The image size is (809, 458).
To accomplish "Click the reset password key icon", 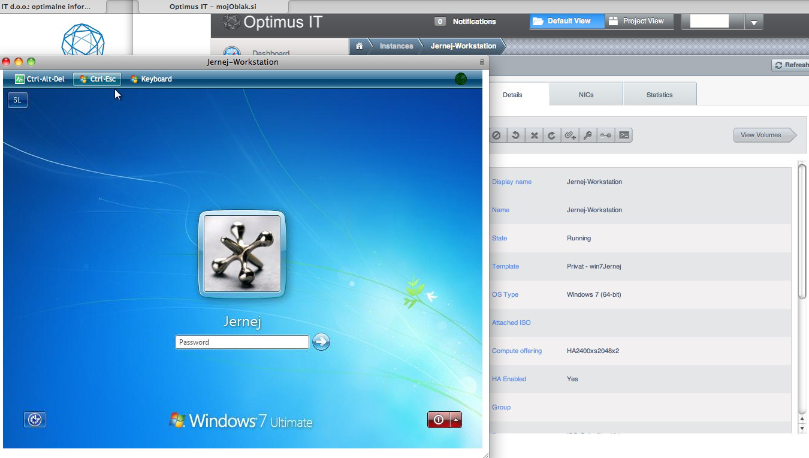I will coord(588,135).
